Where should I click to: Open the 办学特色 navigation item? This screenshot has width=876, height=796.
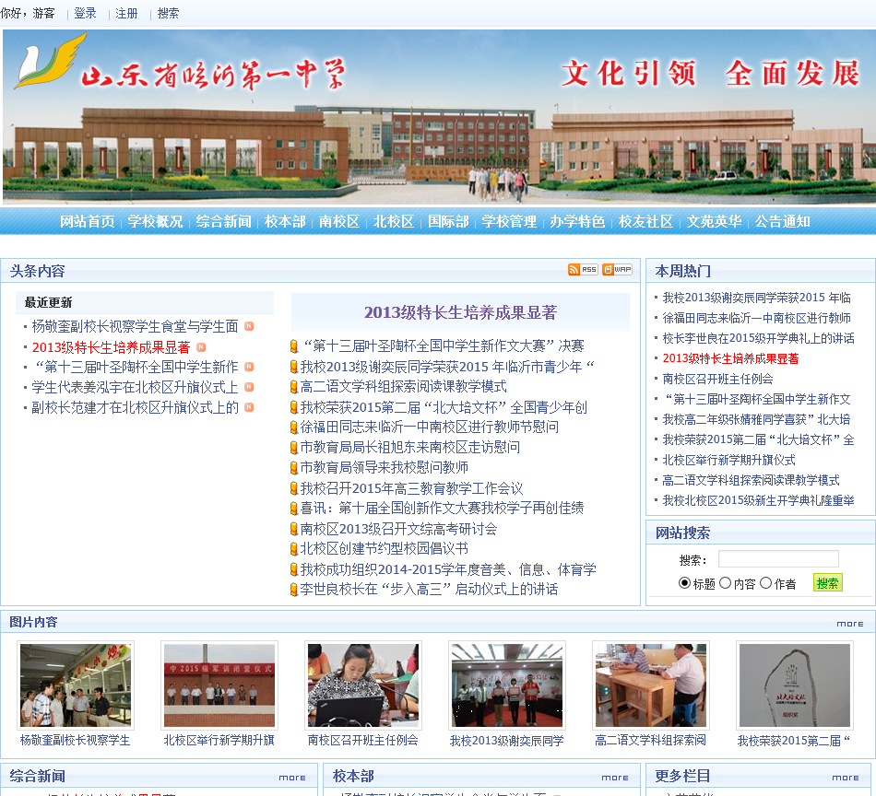point(577,222)
